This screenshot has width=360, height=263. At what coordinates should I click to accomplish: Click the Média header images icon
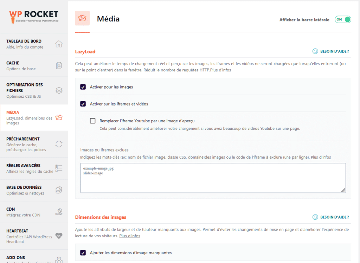click(82, 18)
